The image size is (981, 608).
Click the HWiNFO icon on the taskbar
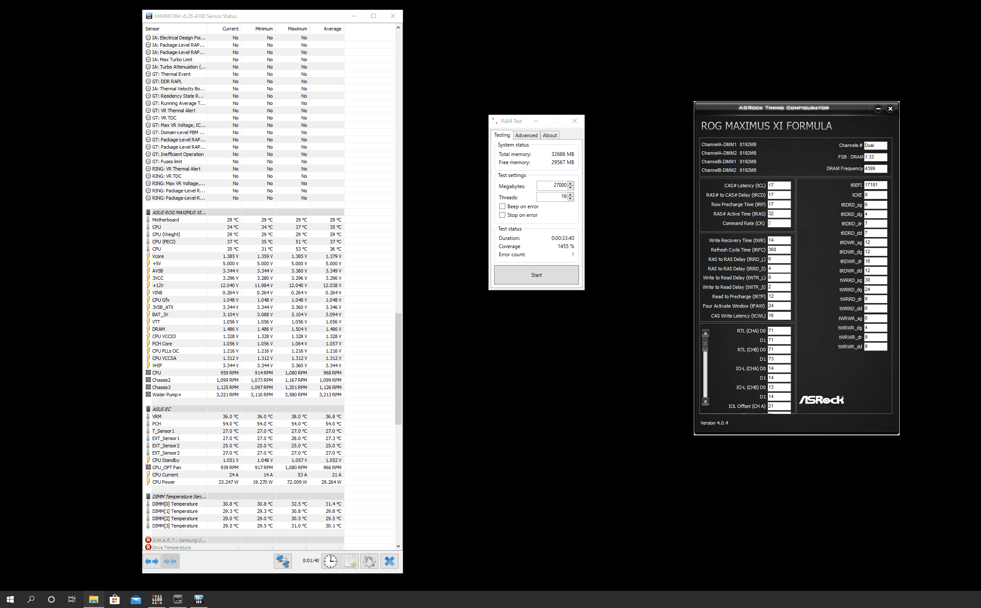[198, 599]
